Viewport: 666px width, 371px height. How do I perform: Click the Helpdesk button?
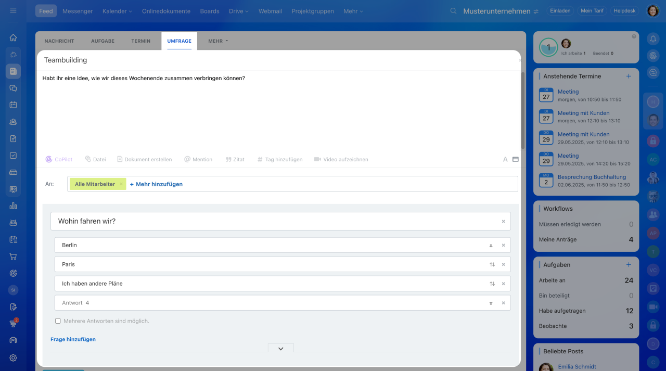point(624,11)
